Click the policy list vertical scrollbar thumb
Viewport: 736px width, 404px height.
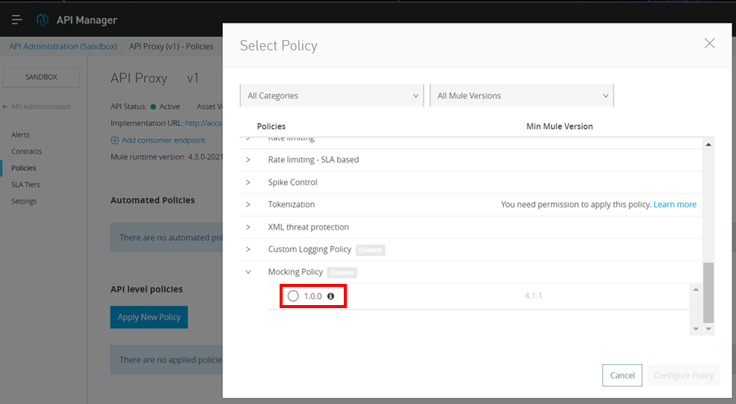[x=708, y=291]
